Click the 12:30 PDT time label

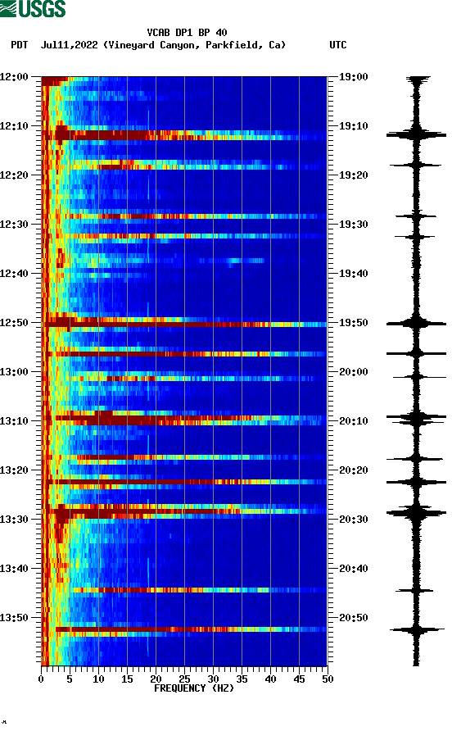click(x=14, y=225)
